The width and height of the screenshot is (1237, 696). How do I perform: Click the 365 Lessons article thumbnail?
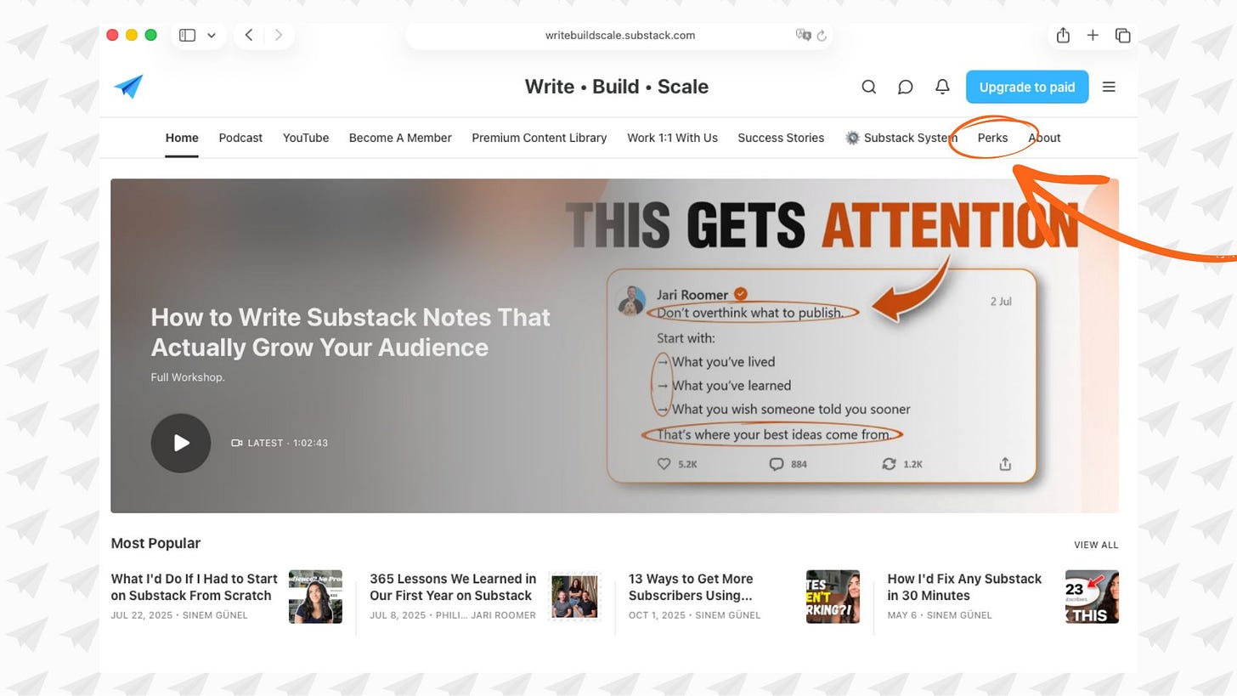coord(574,597)
